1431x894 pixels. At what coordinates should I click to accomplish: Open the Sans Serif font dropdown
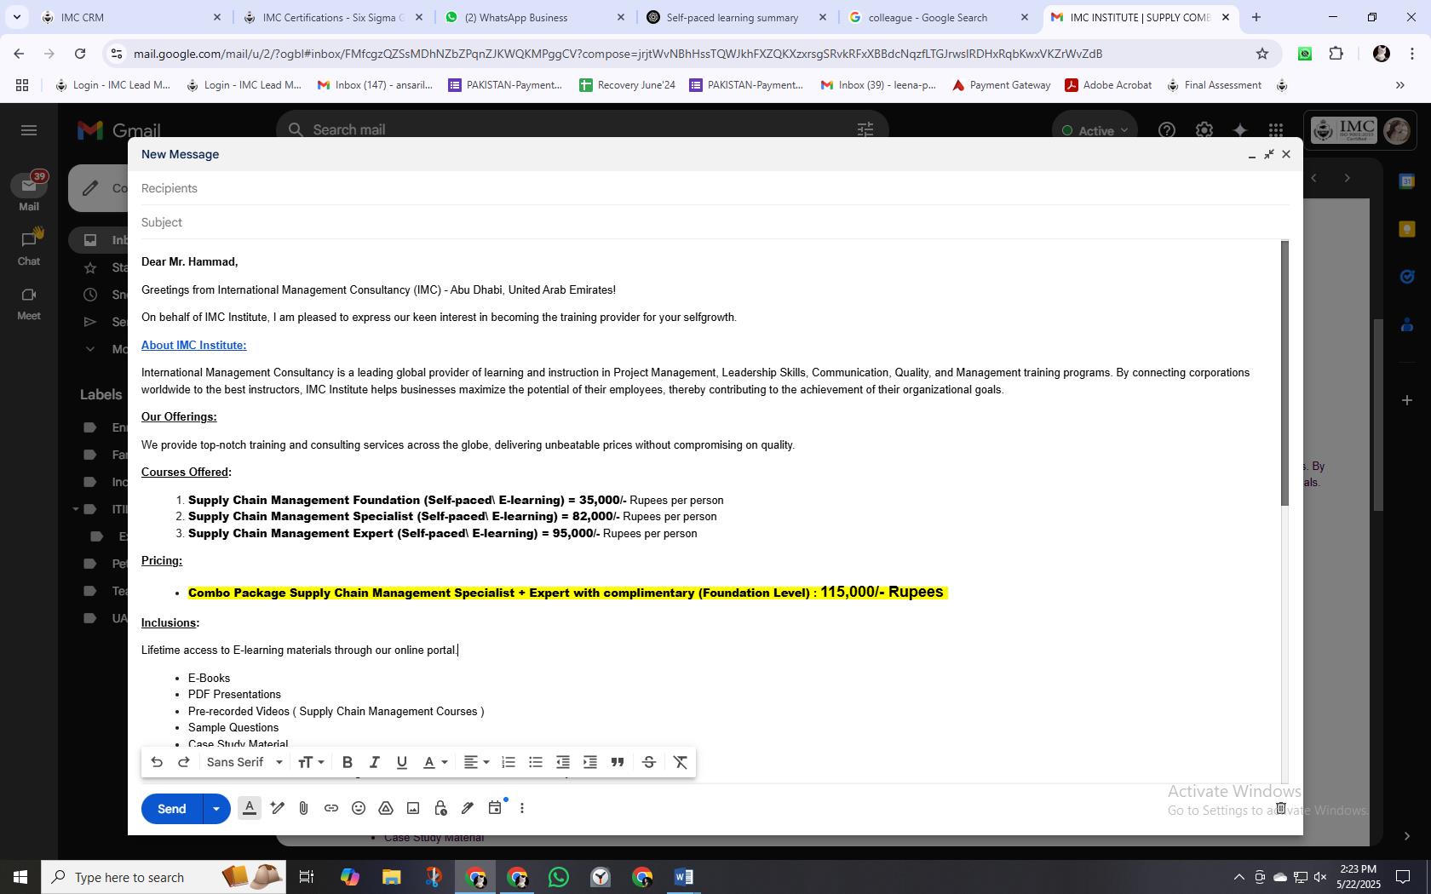click(244, 762)
